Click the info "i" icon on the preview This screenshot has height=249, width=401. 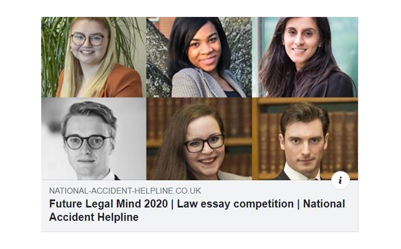340,181
